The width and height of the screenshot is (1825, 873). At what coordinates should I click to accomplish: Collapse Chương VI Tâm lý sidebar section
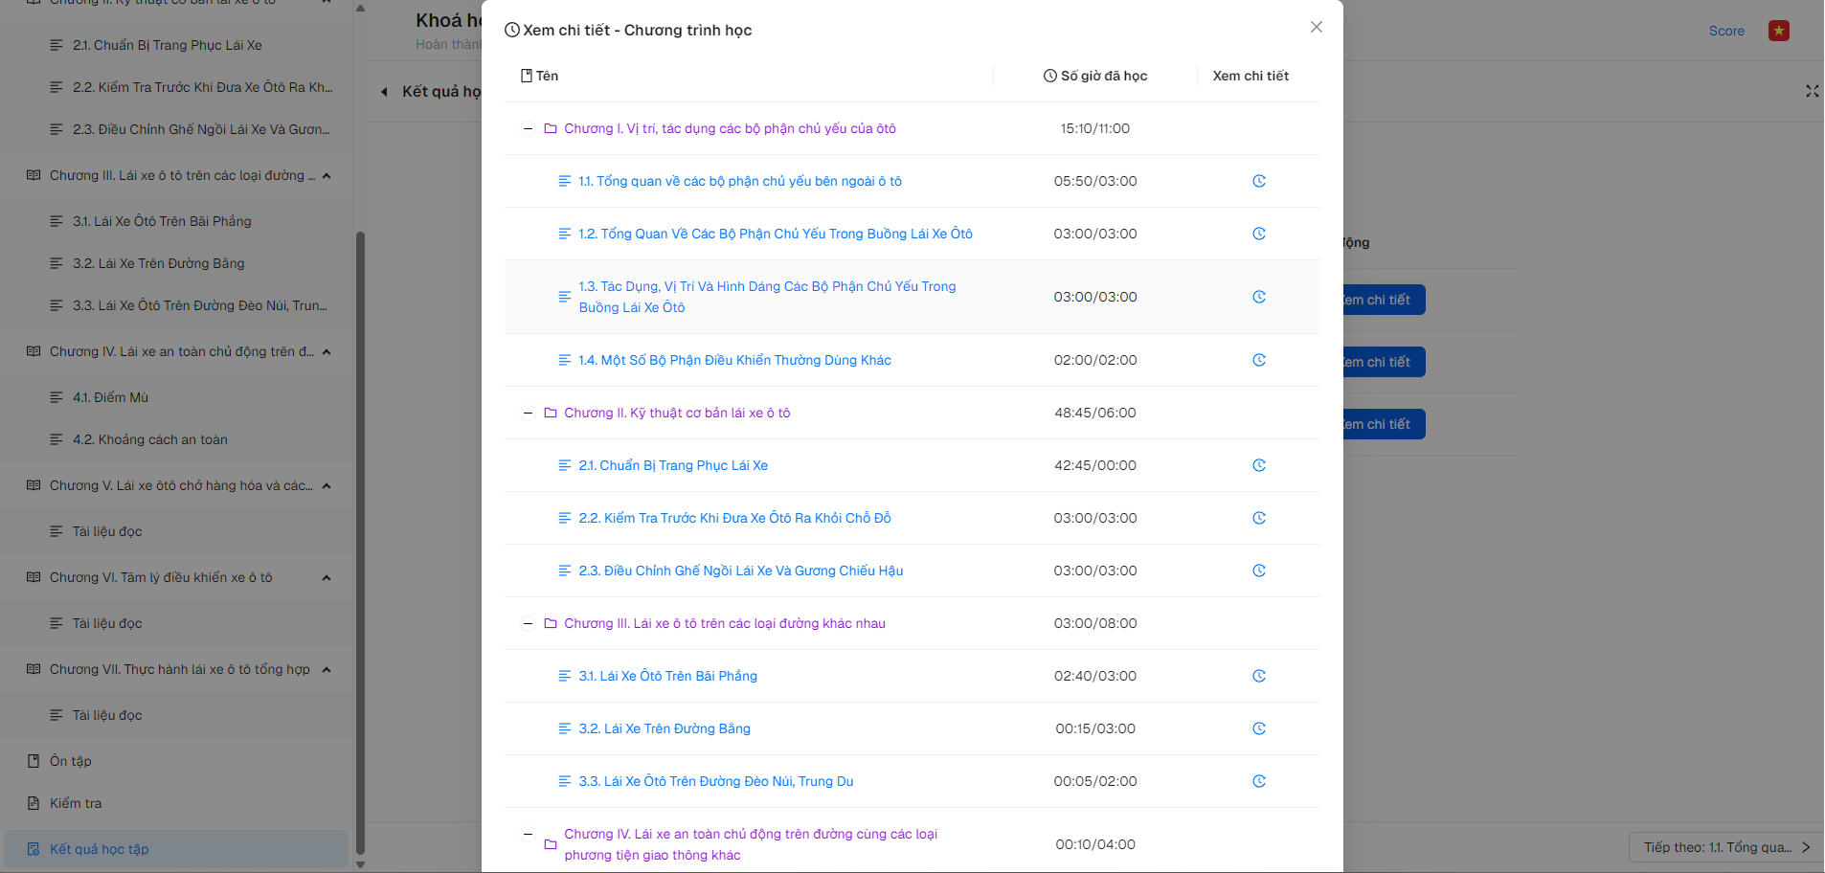pyautogui.click(x=327, y=577)
